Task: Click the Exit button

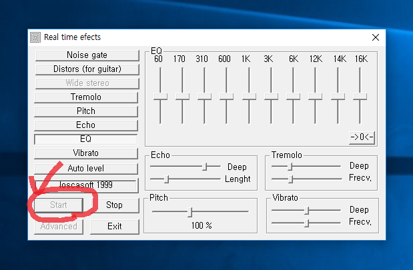Action: pyautogui.click(x=115, y=226)
